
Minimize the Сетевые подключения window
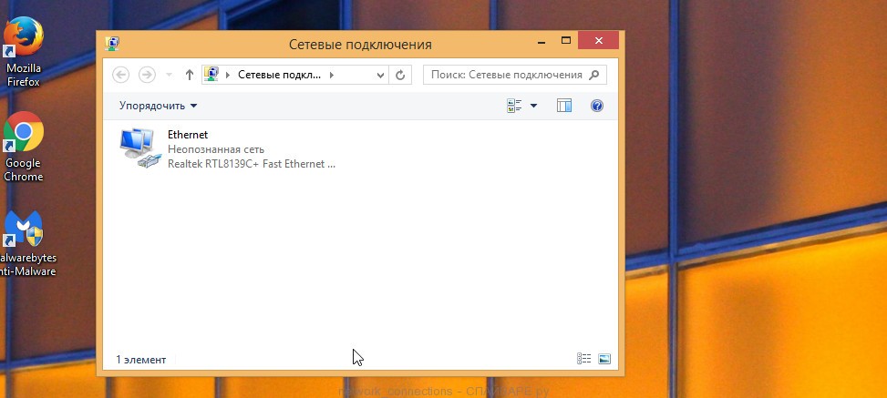tap(541, 41)
